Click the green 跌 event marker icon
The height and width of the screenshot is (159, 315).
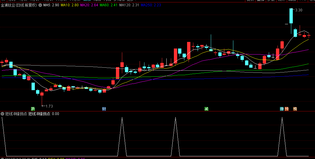pos(33,109)
